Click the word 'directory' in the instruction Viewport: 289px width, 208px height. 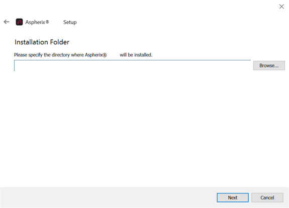61,55
